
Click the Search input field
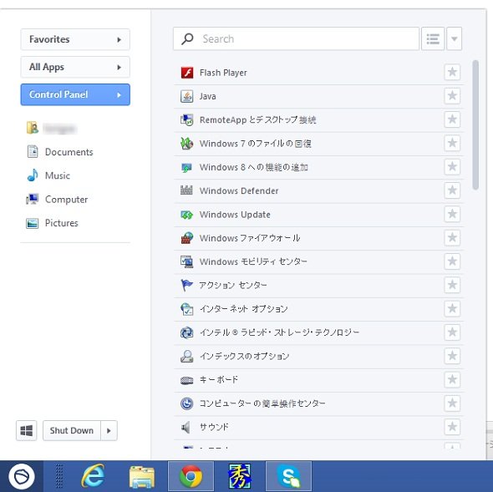click(x=296, y=38)
